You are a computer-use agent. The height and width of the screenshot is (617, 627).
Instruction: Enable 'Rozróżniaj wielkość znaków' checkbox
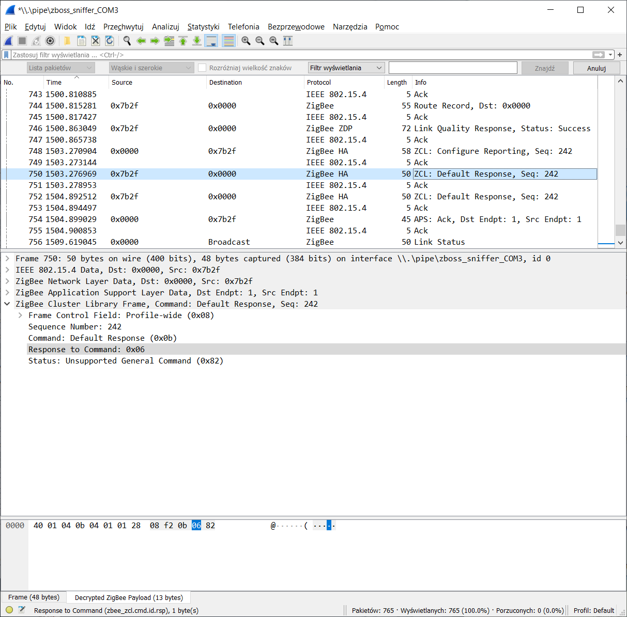click(202, 68)
